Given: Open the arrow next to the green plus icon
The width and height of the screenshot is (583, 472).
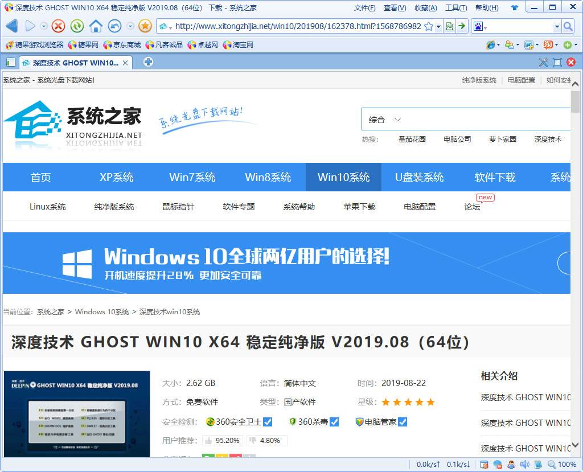Looking at the screenshot, I should click(x=576, y=44).
